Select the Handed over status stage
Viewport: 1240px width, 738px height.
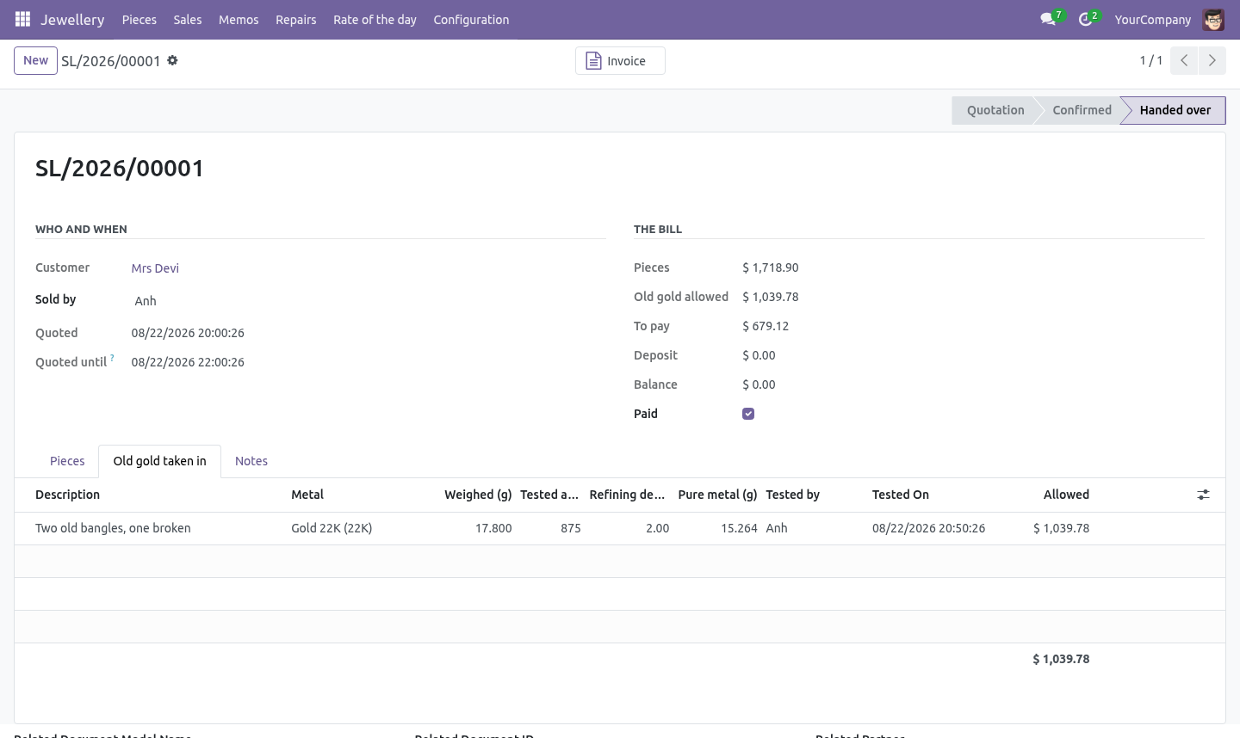[x=1175, y=110]
